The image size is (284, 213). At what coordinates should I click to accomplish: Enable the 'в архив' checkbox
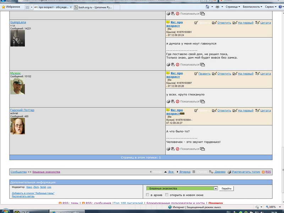pos(148,195)
